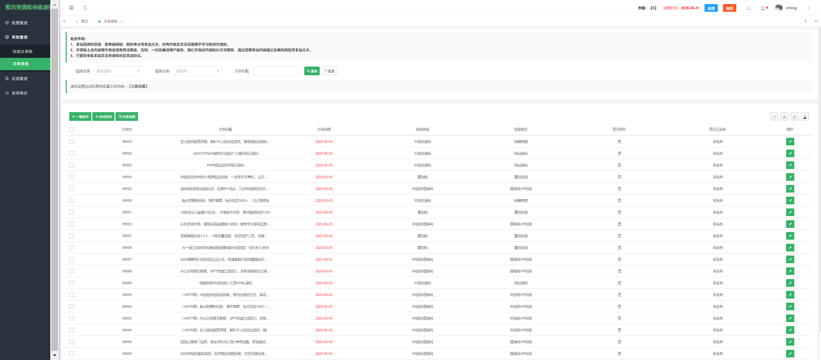Screen dimensions: 821x360
Task: Collapse sidebar using the hamburger menu icon
Action: tap(71, 8)
